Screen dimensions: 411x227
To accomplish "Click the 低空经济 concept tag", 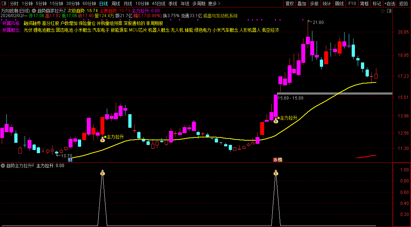I will click(x=271, y=30).
